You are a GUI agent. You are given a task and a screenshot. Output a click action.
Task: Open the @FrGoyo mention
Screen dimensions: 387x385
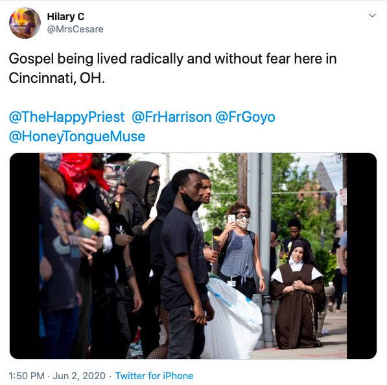click(245, 117)
